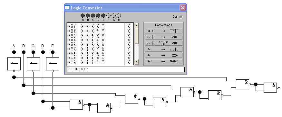The height and width of the screenshot is (117, 282).
Task: Click the switch component under label C
Action: point(33,64)
